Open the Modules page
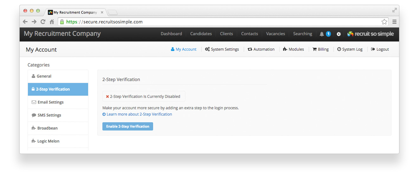Screen dimensions: 420x178 coord(294,49)
